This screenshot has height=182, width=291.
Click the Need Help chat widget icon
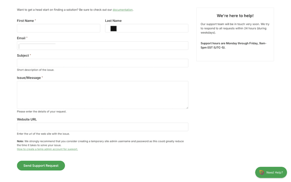262,172
